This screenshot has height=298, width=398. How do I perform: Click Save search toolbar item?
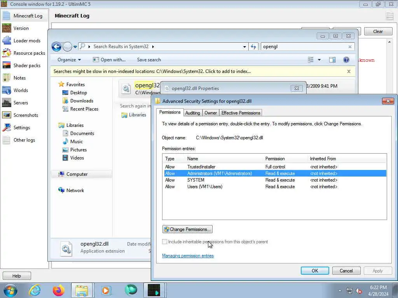point(149,60)
